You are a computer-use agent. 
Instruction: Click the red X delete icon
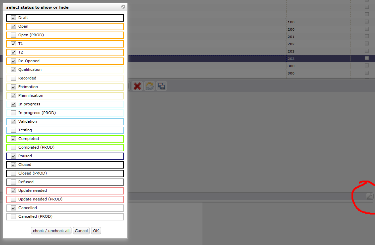click(x=137, y=86)
